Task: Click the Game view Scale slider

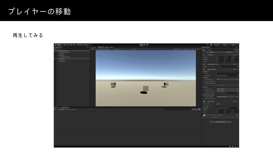Action: (x=125, y=49)
